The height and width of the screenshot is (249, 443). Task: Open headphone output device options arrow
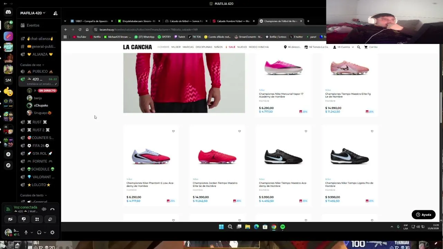(x=45, y=233)
